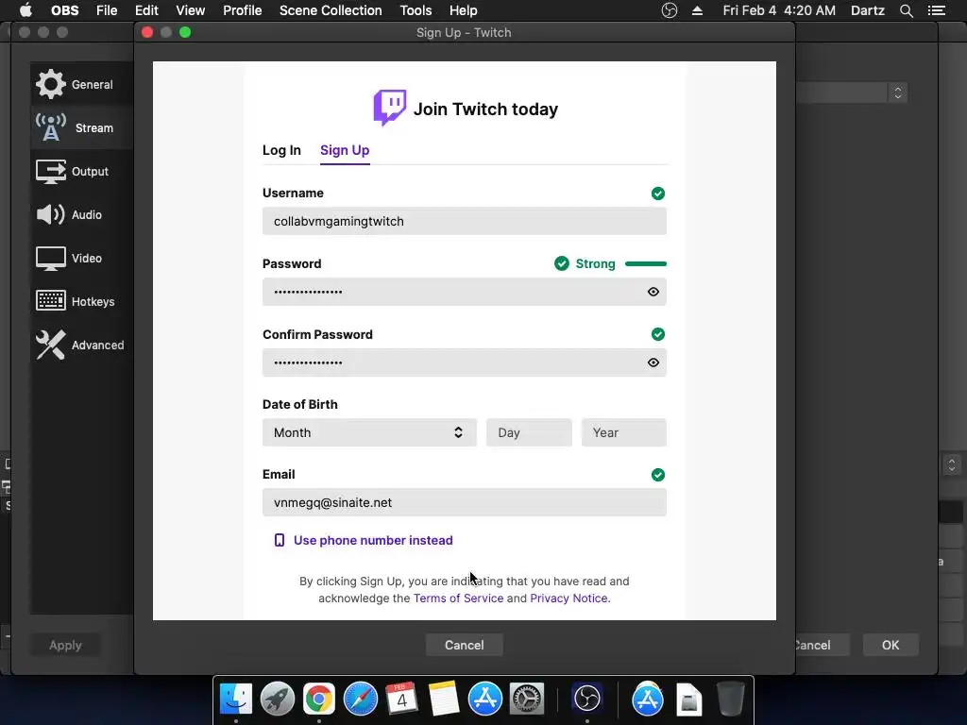Select the Stream settings category

coord(81,127)
